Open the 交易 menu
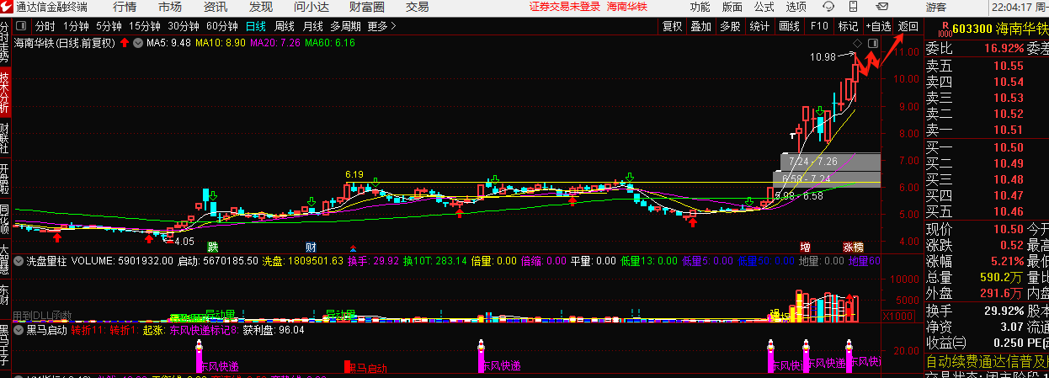Viewport: 1049px width, 378px height. pyautogui.click(x=418, y=7)
